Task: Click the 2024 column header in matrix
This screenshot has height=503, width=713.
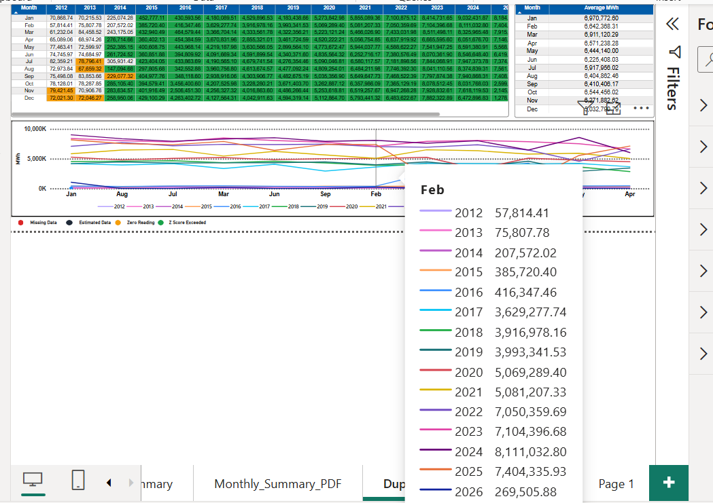Action: pyautogui.click(x=473, y=7)
